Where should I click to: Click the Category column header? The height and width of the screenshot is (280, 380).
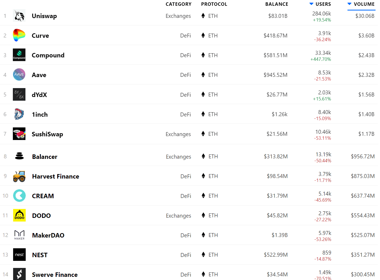click(x=178, y=4)
